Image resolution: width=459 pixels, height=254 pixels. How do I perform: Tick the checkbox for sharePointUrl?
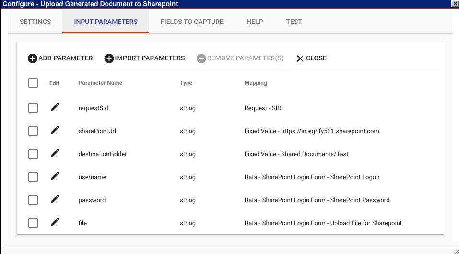33,131
